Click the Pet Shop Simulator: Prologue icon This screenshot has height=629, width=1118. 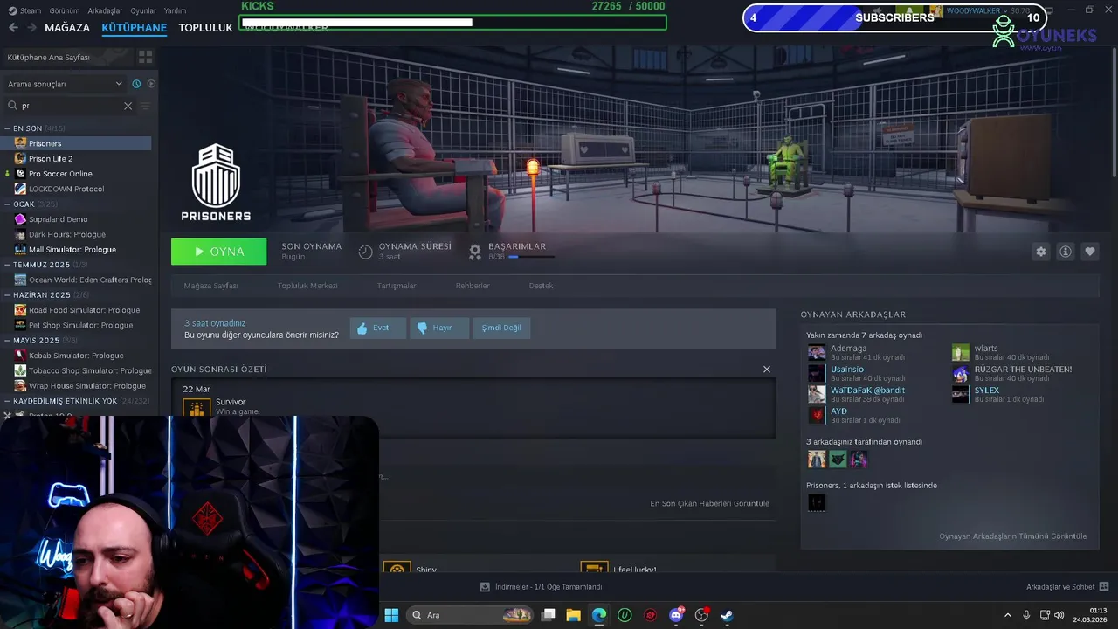[20, 325]
